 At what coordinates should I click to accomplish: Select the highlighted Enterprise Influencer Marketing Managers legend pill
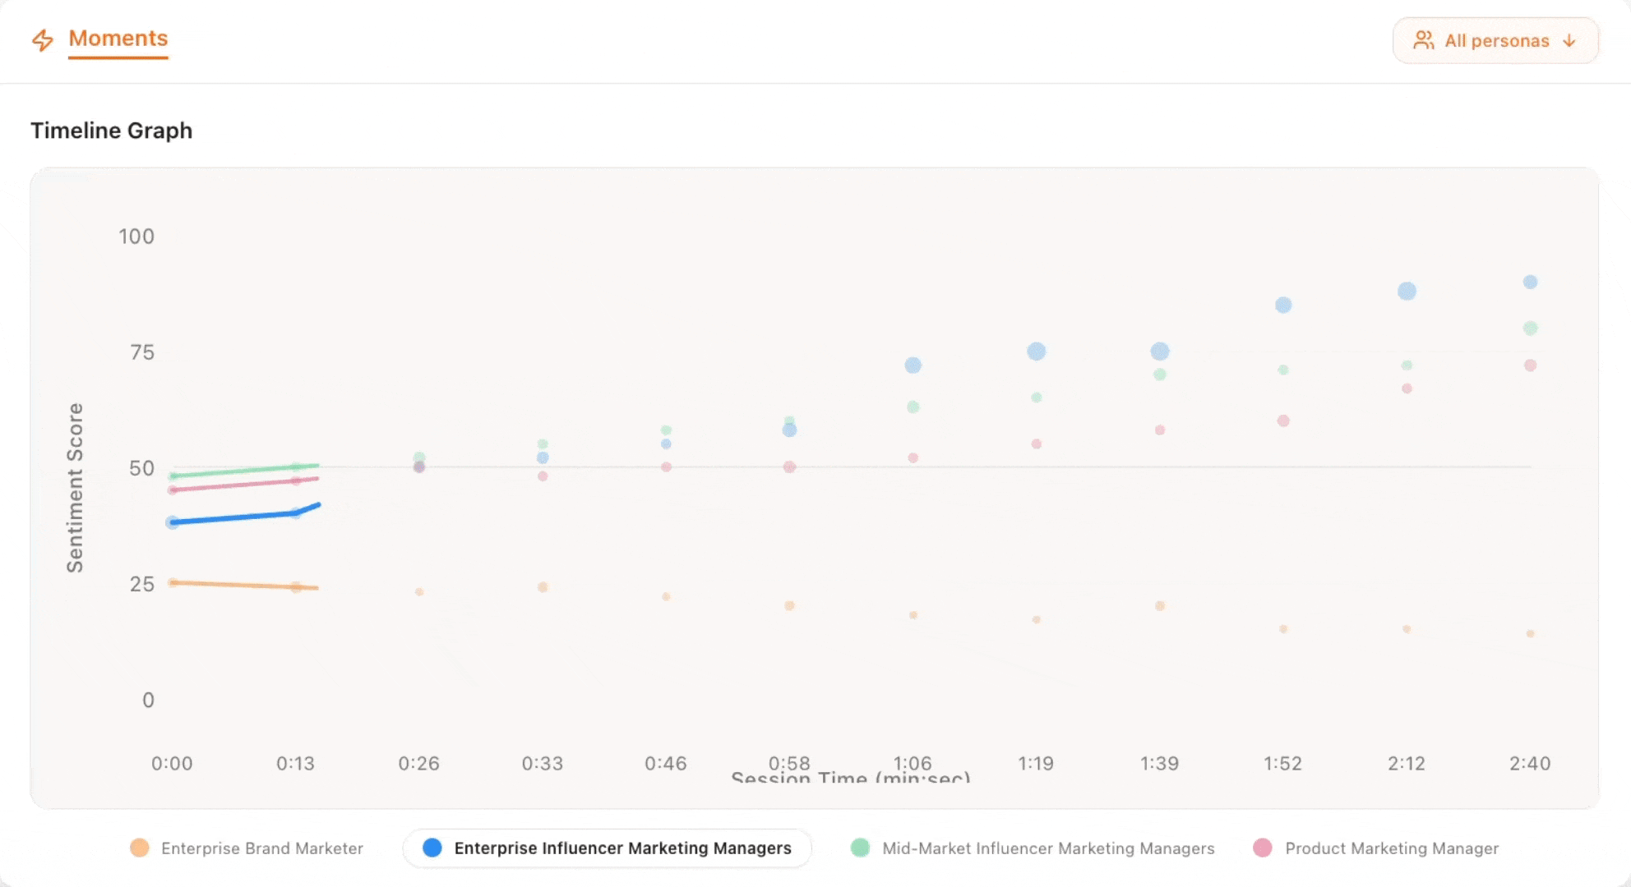pyautogui.click(x=608, y=848)
